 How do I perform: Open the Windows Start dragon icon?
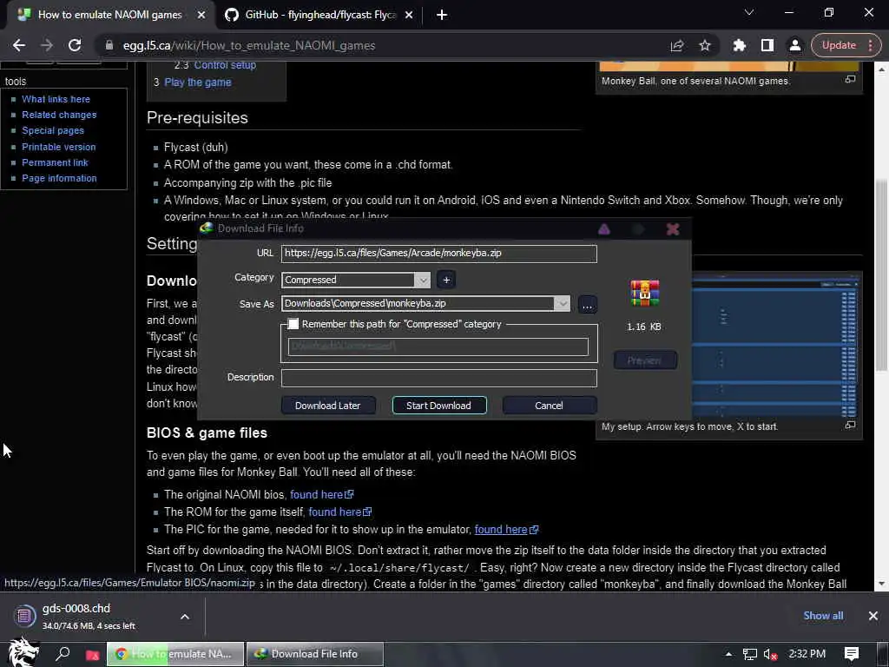(x=23, y=653)
